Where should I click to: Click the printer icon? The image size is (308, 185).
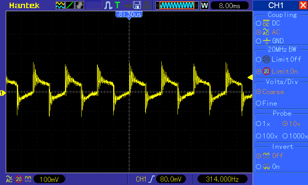click(147, 5)
